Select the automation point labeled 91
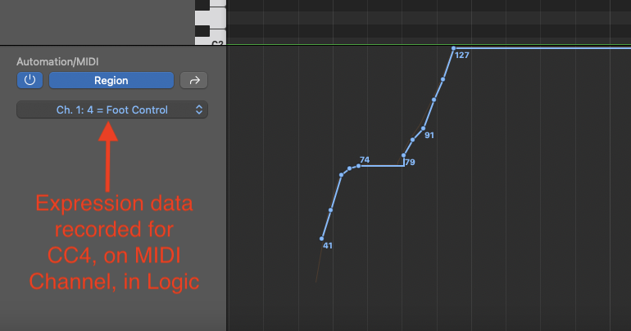 (x=424, y=128)
